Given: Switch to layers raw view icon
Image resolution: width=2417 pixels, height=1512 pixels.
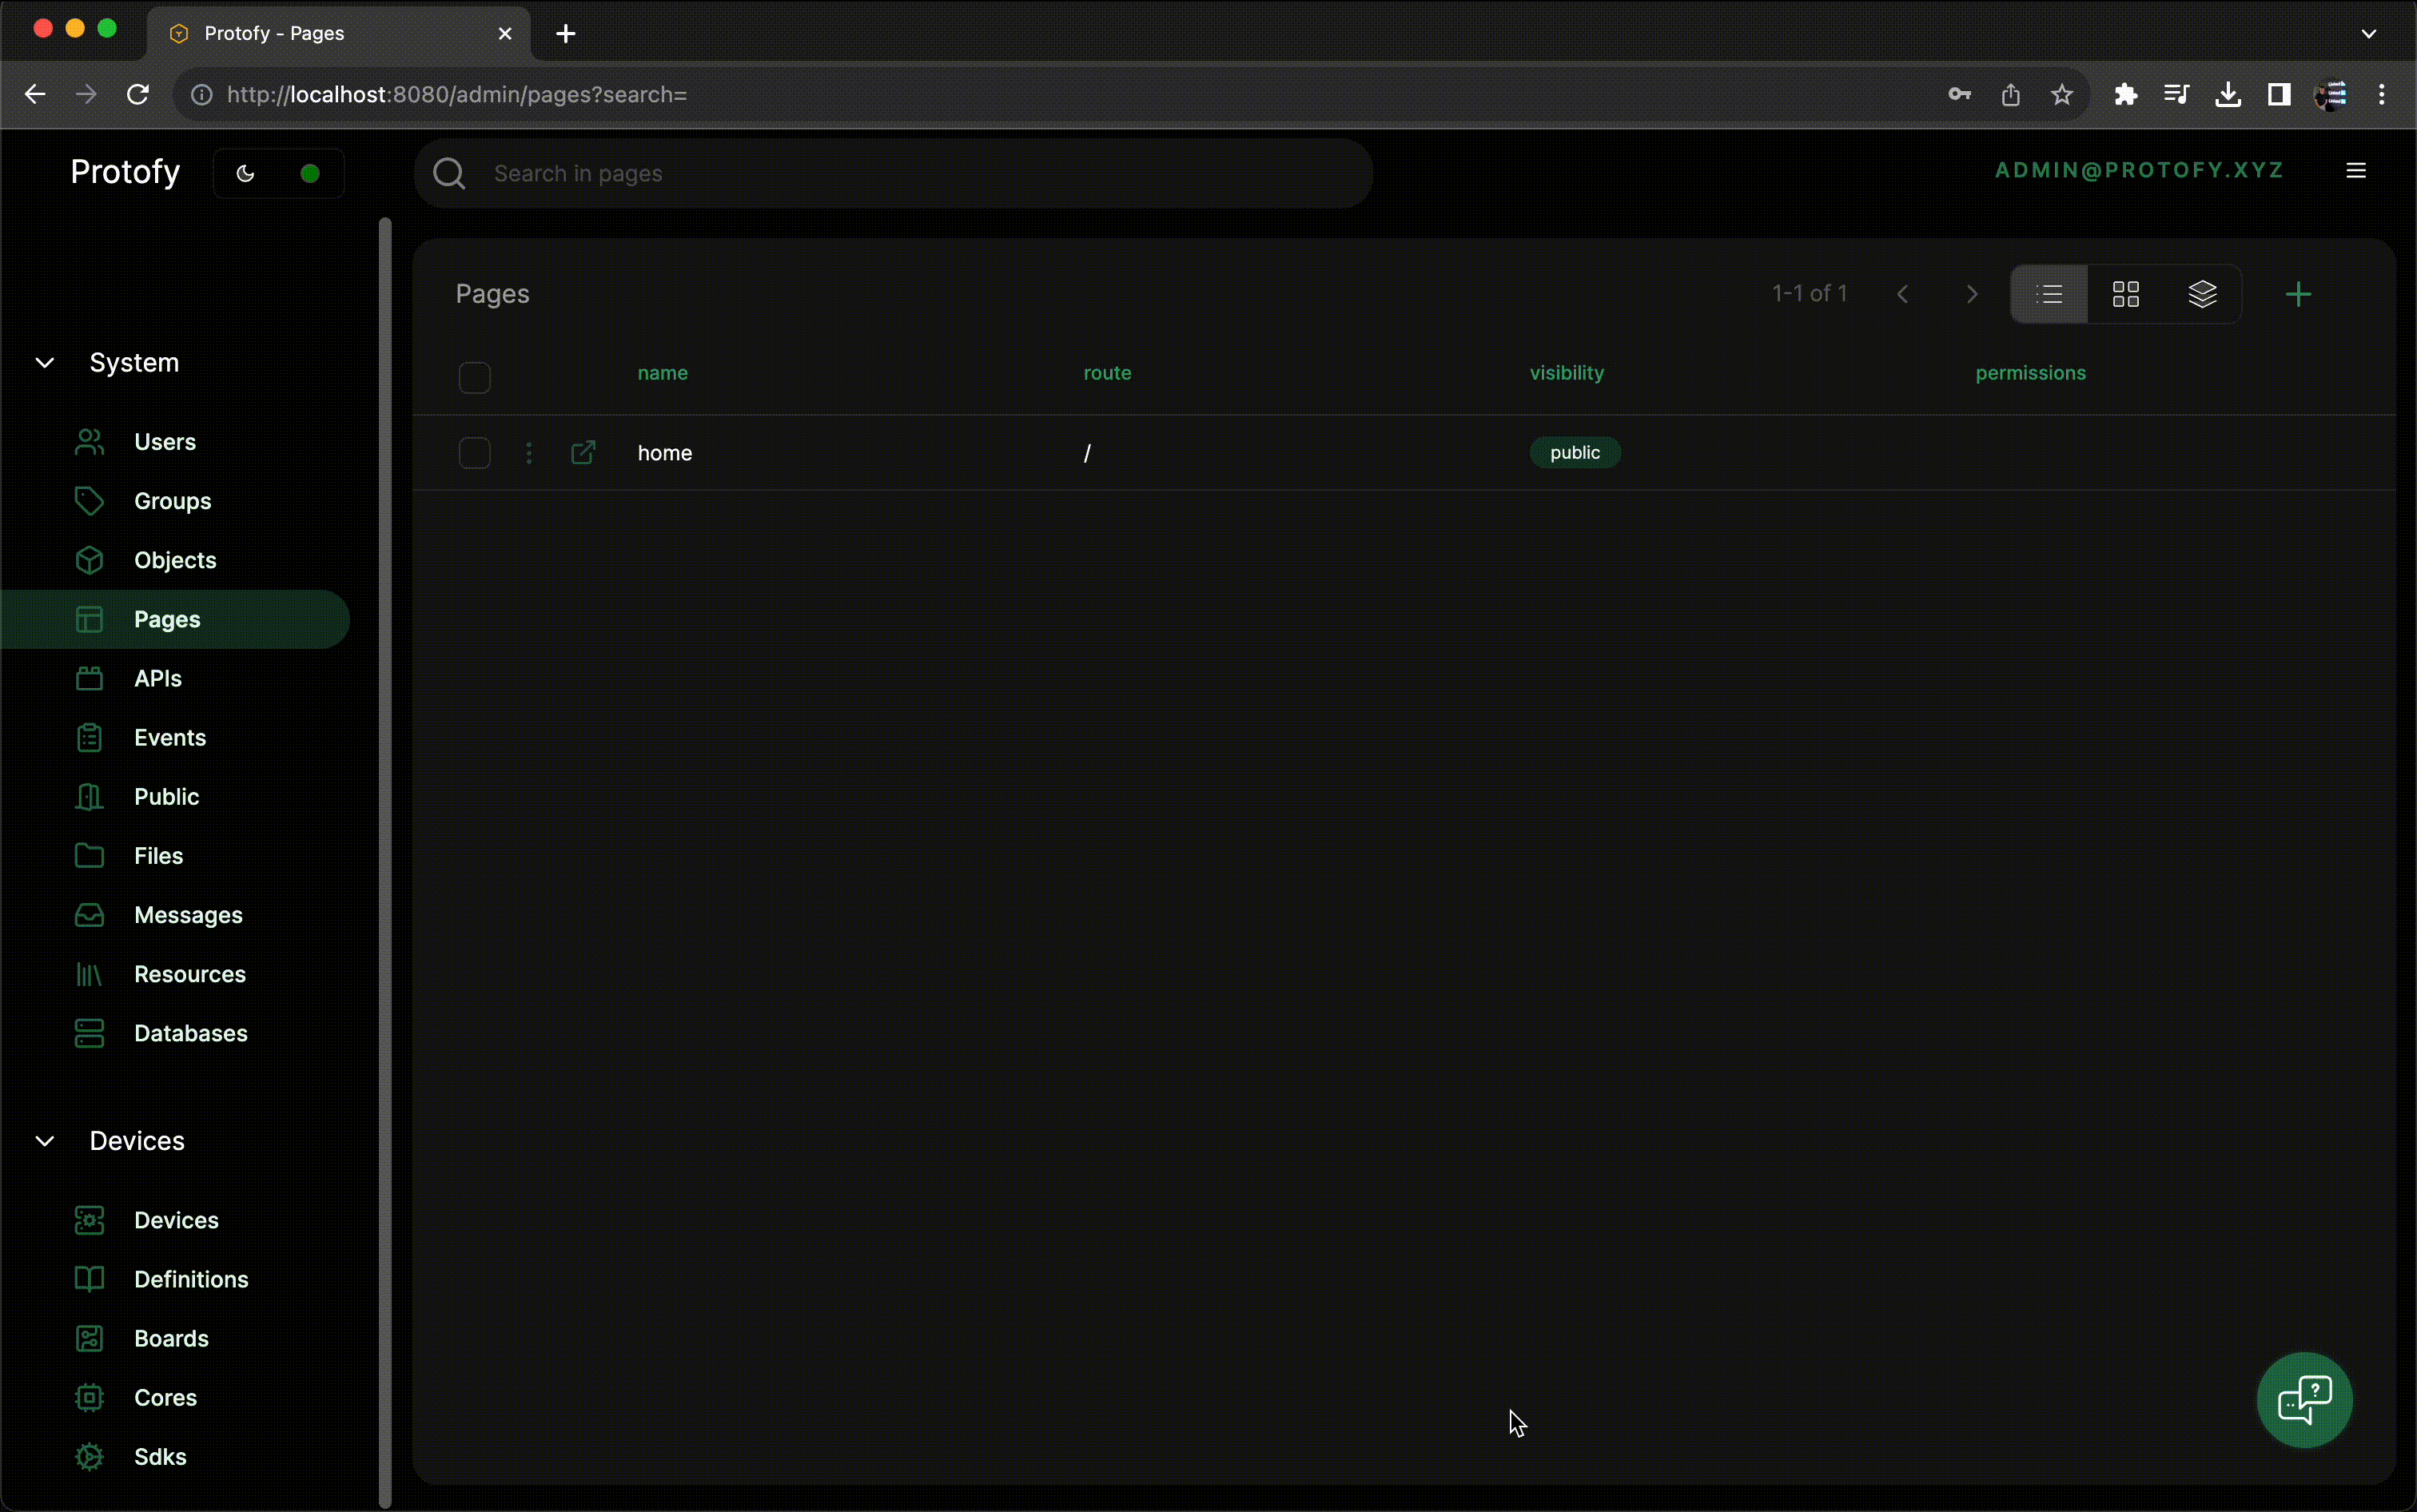Looking at the screenshot, I should [x=2202, y=294].
